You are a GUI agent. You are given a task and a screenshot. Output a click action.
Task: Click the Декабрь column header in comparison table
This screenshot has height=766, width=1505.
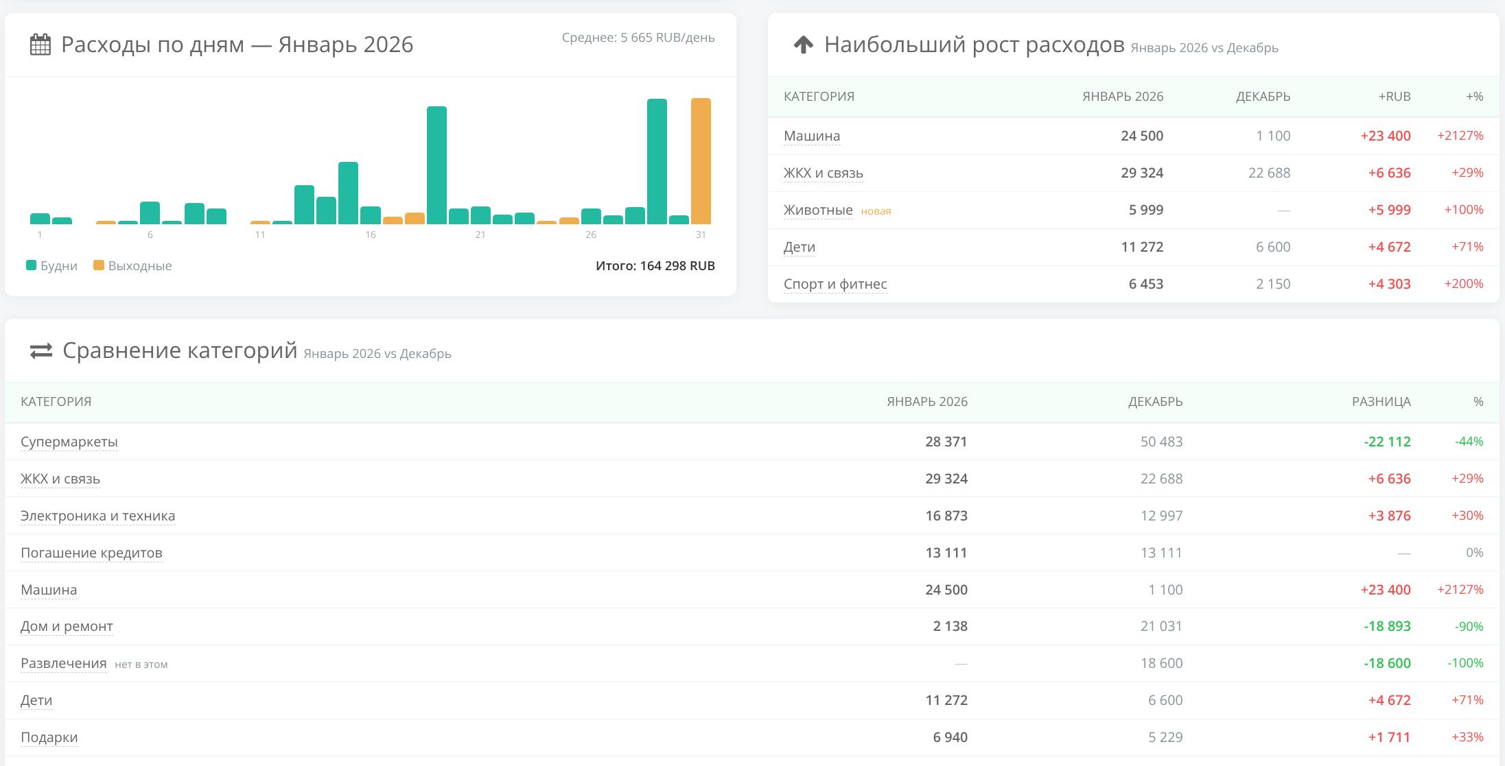click(x=1155, y=402)
